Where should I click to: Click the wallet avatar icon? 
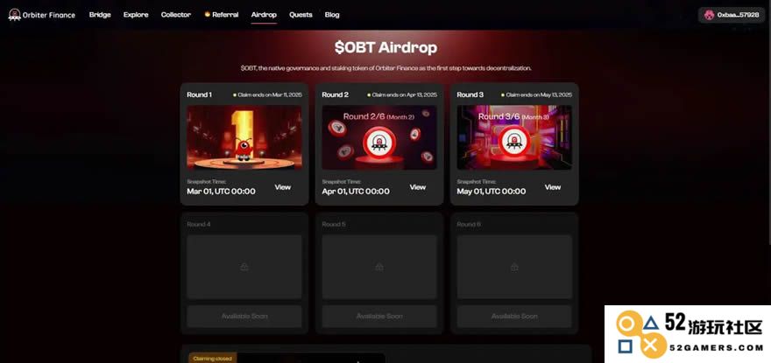(x=709, y=15)
